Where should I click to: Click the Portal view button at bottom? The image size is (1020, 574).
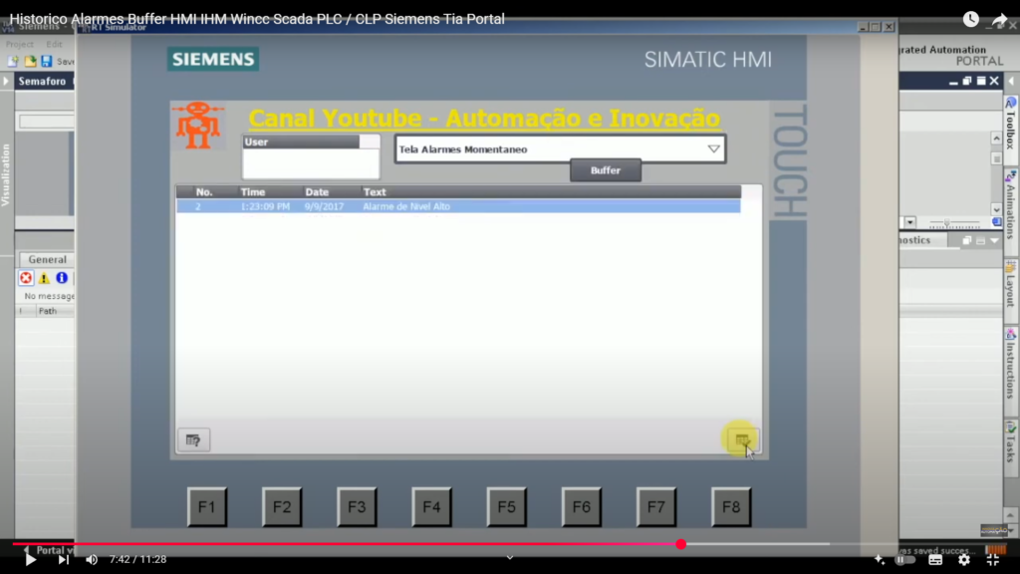[x=50, y=550]
